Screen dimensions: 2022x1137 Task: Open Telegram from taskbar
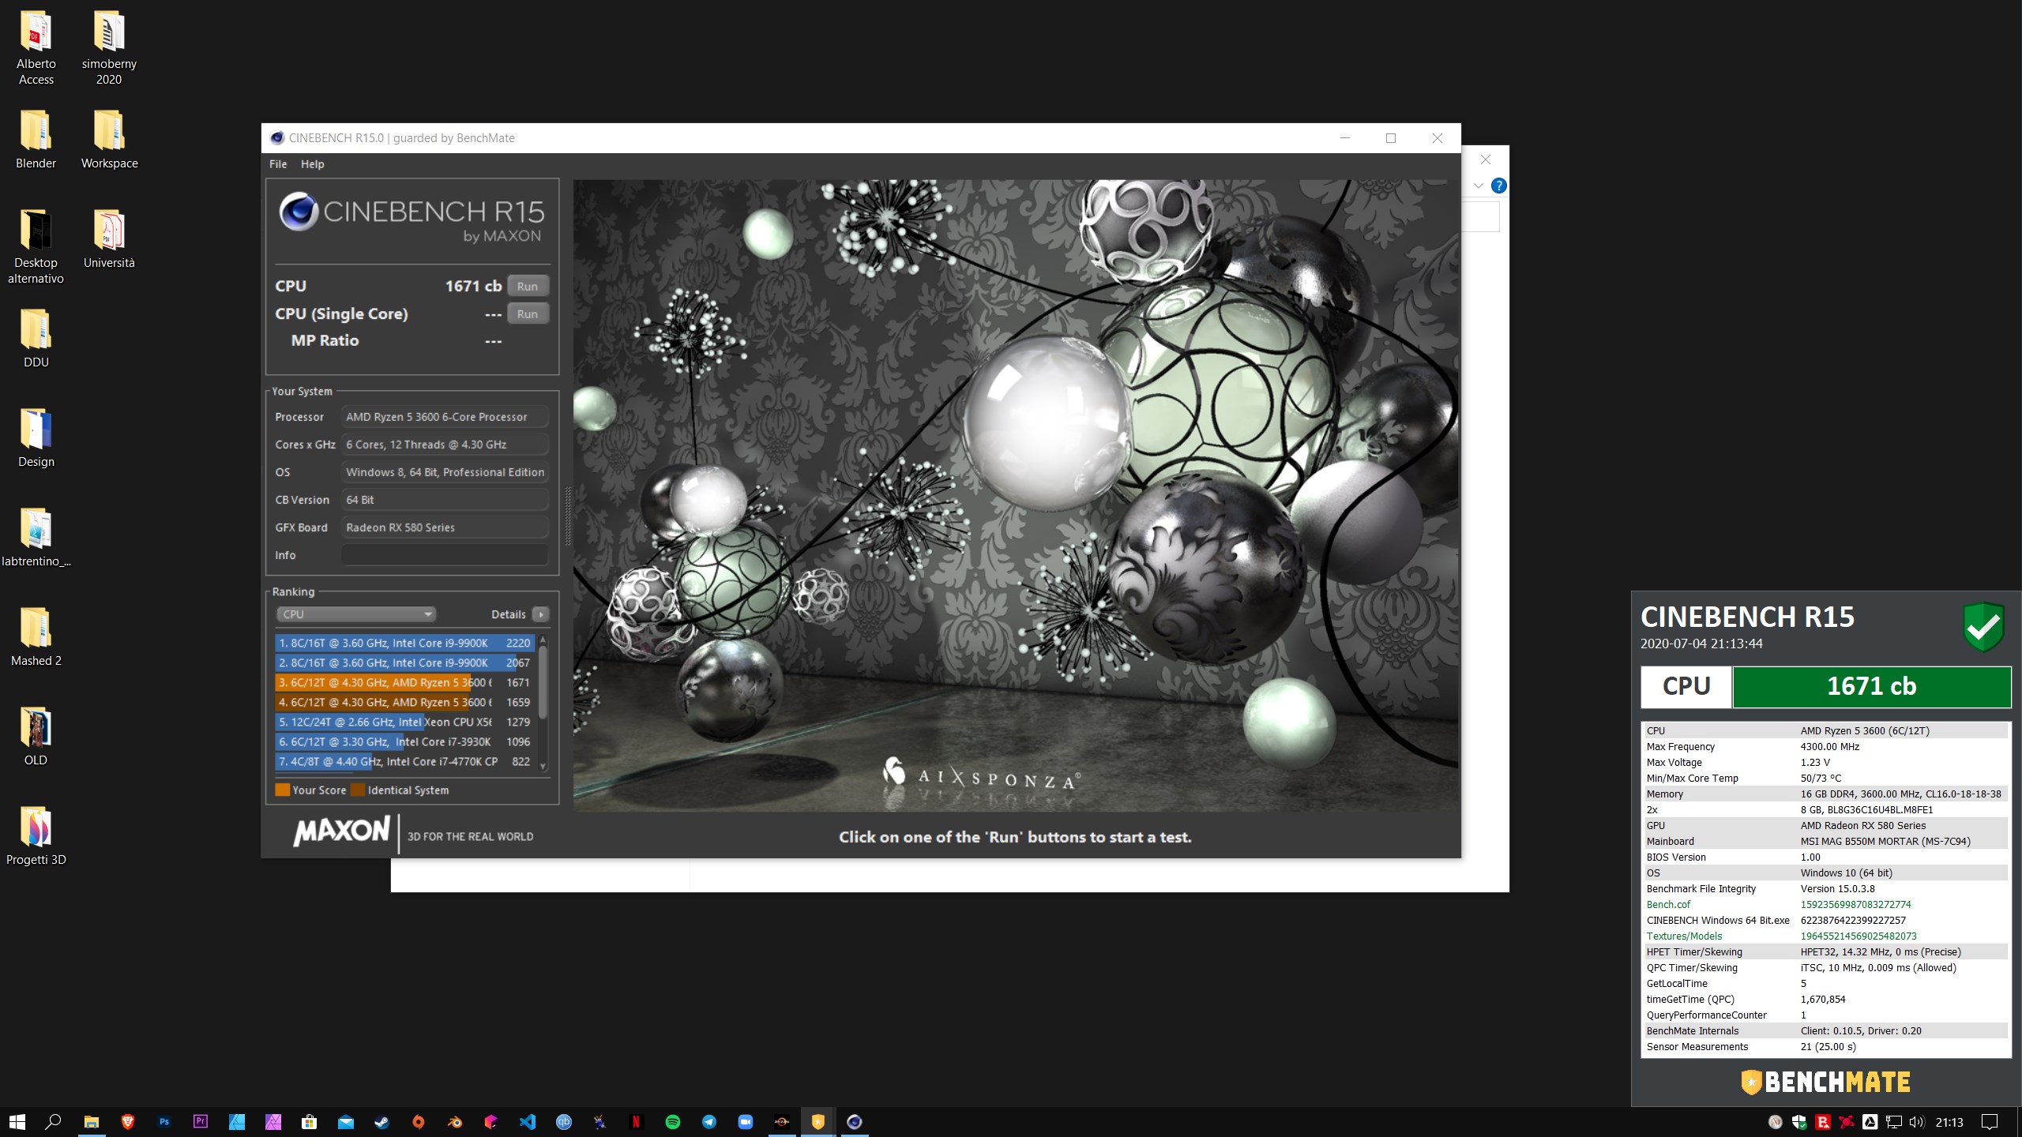709,1121
